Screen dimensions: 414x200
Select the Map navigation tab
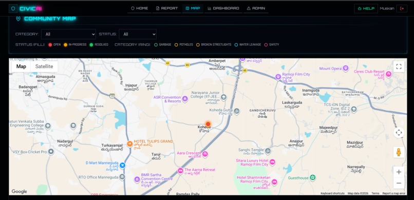[x=193, y=8]
